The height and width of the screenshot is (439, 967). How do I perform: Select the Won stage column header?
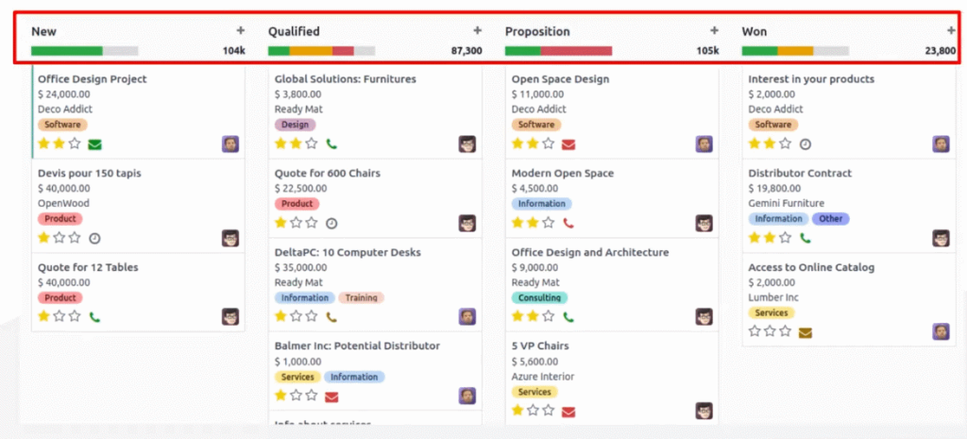[x=755, y=31]
